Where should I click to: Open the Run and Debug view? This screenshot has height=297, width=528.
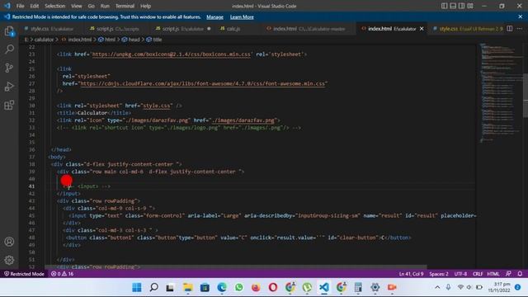pyautogui.click(x=9, y=87)
